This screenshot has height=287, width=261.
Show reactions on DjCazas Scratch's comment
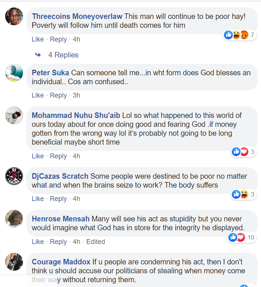(240, 194)
